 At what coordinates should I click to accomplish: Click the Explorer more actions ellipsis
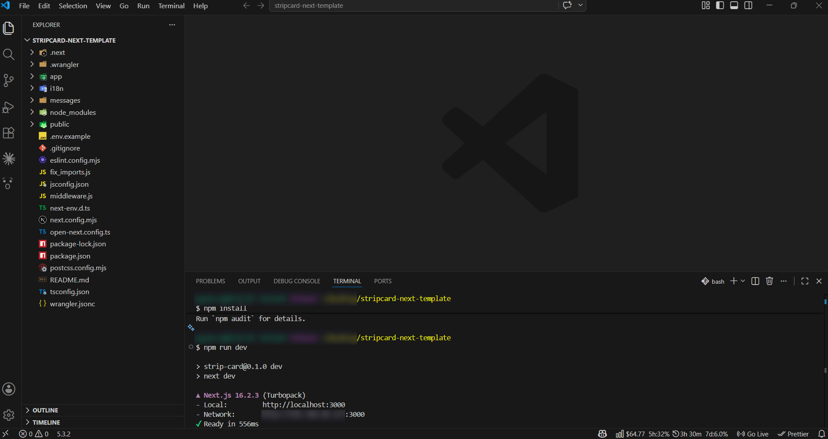pos(172,25)
